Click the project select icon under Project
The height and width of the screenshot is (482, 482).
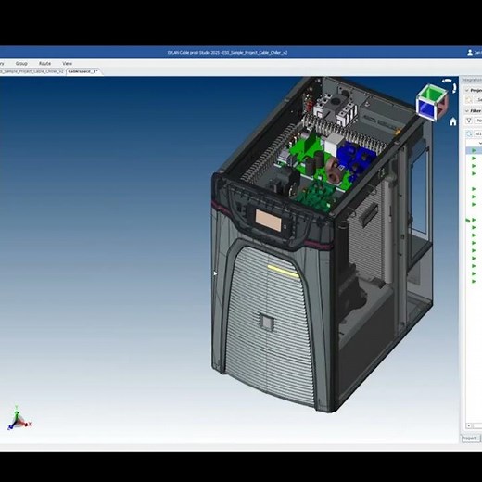pos(469,99)
